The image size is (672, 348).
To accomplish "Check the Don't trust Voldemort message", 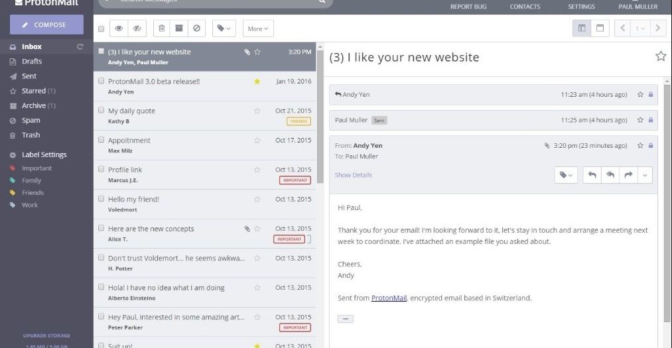I will pos(101,258).
